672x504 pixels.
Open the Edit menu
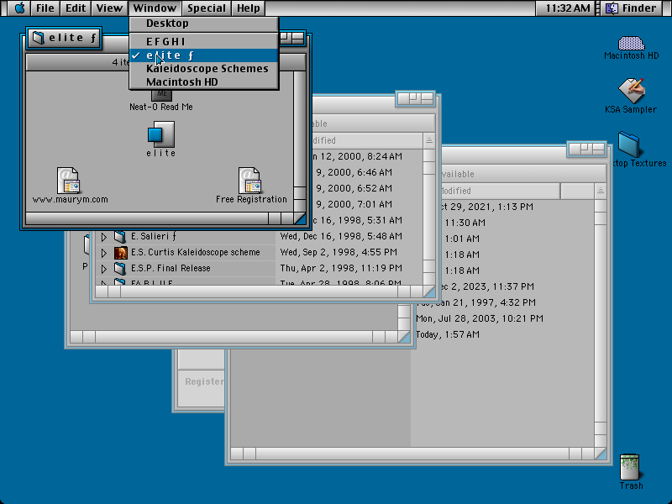76,8
